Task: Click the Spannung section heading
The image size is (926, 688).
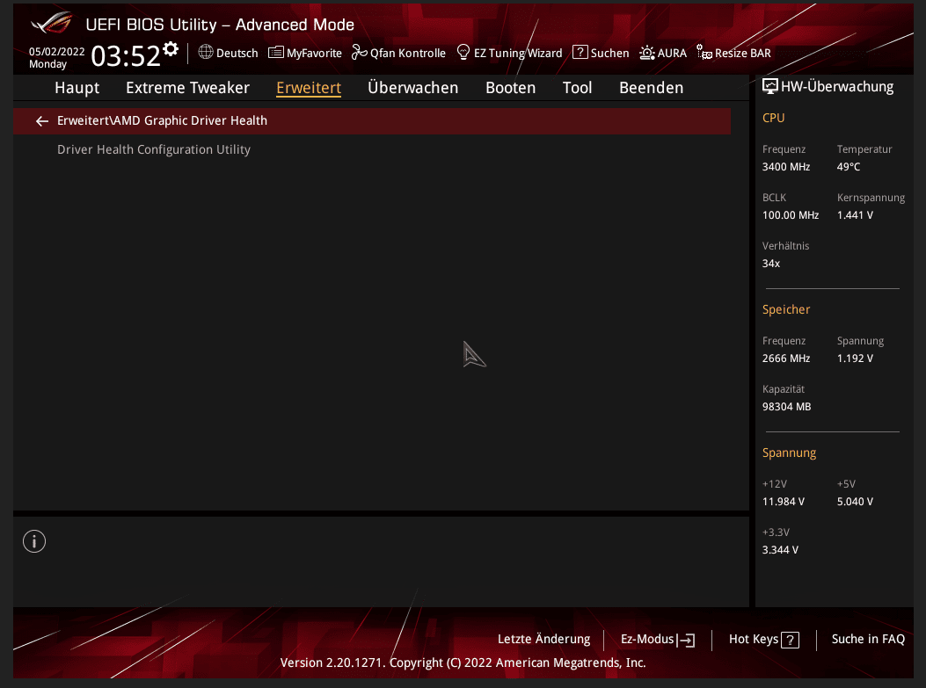Action: tap(789, 453)
